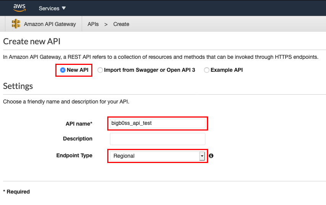This screenshot has height=205, width=326.
Task: Expand the Regional endpoint type combo box
Action: point(157,156)
